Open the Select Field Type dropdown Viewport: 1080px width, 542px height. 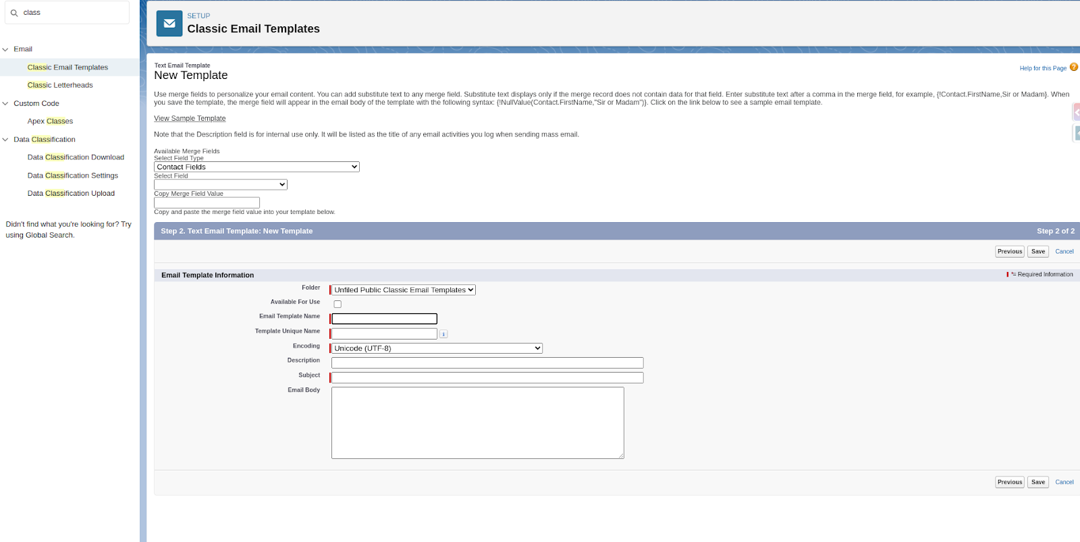256,167
